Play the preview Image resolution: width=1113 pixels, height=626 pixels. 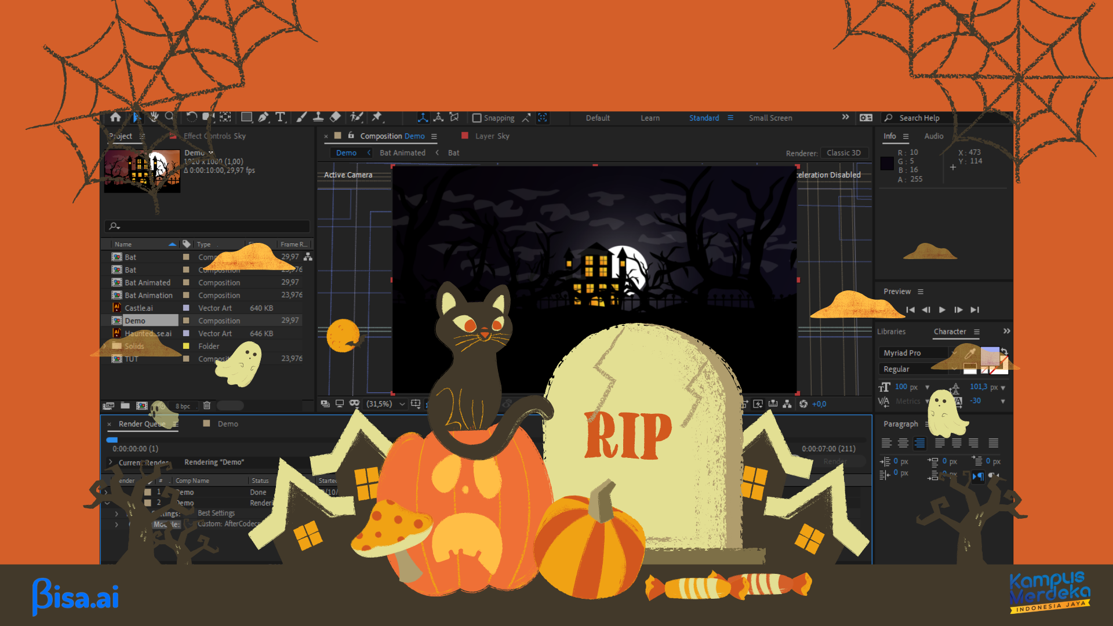click(942, 310)
